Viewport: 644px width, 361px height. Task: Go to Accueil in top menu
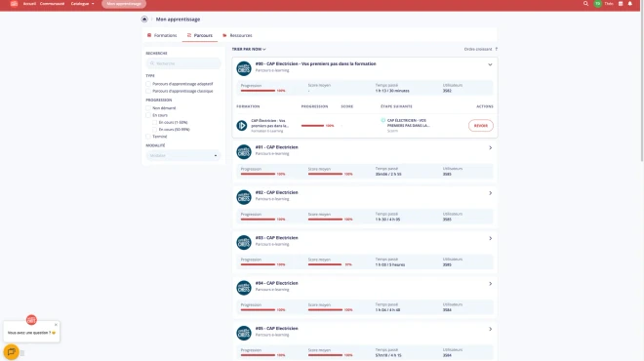[x=29, y=4]
